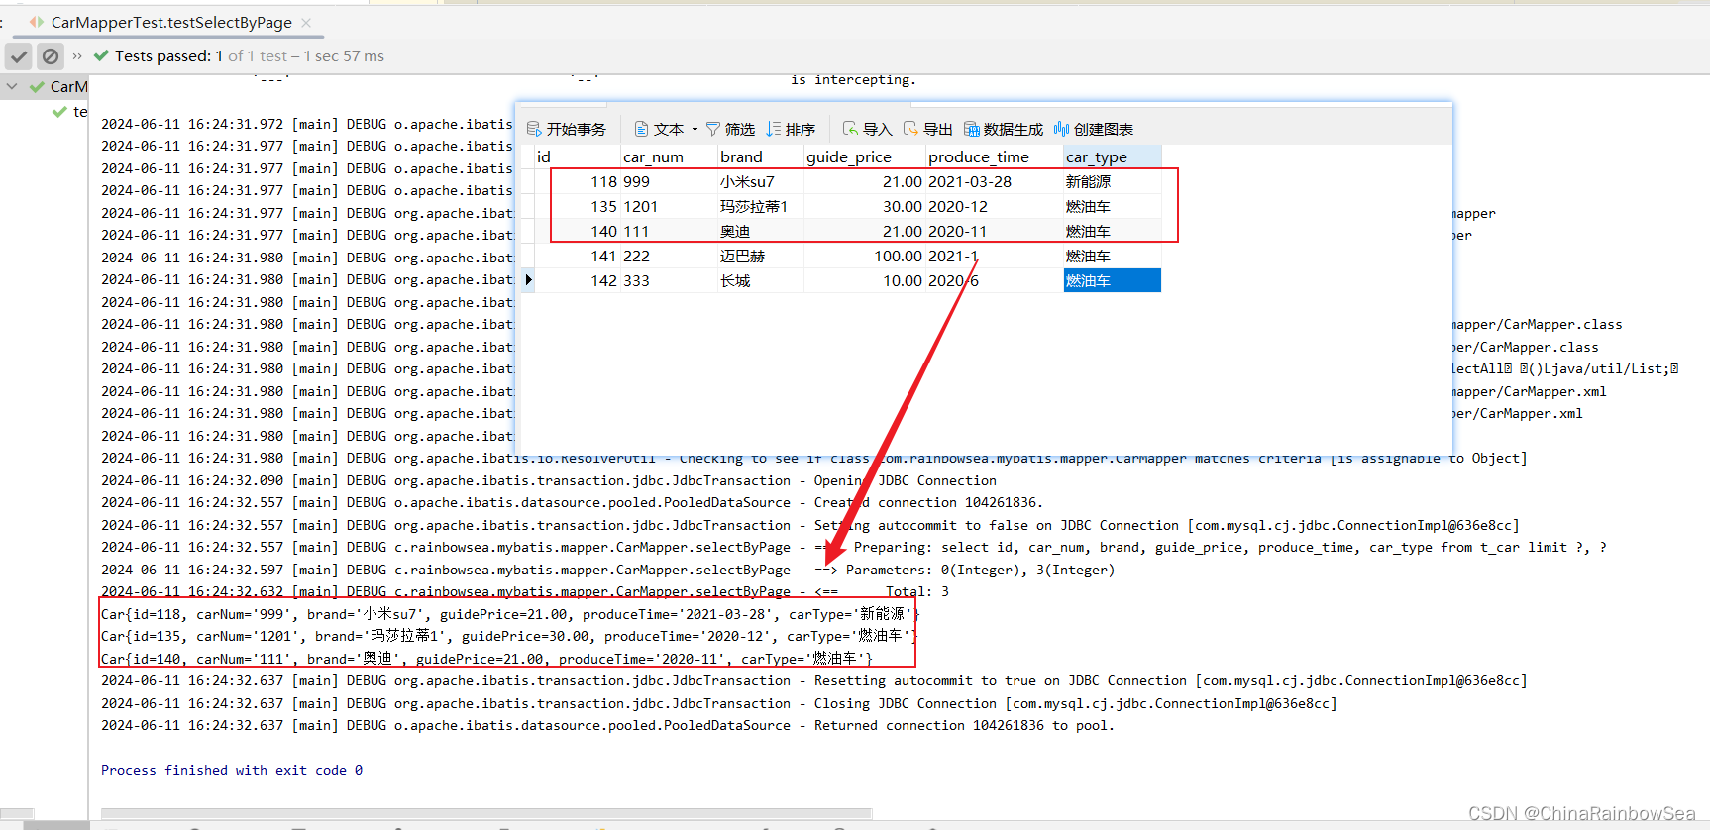Click the guide_price cell 30.00

pos(865,207)
